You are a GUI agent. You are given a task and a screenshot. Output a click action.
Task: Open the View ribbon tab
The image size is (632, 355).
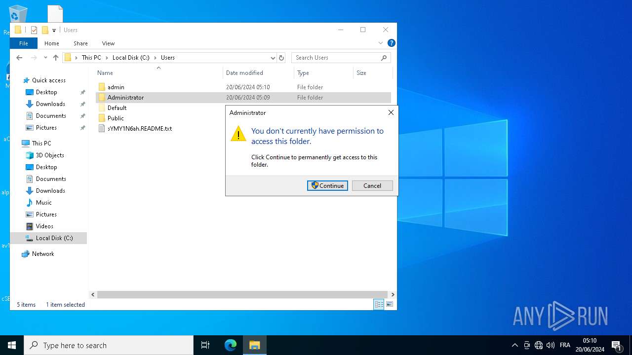[x=108, y=43]
